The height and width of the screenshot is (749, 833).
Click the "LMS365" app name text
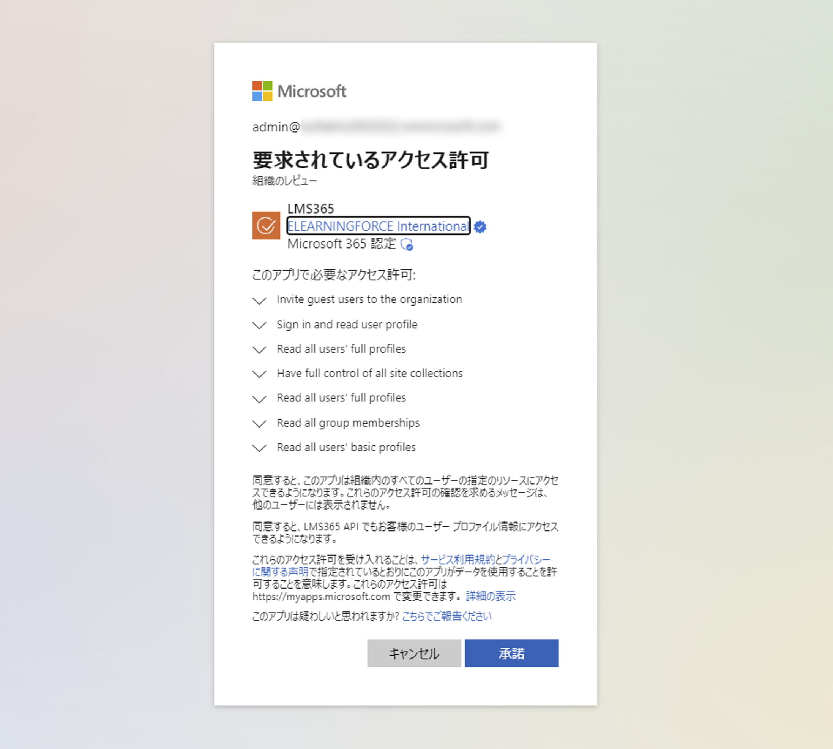311,209
